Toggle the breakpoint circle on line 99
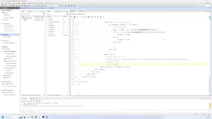Screen dimensions: 212x119 coord(77,32)
